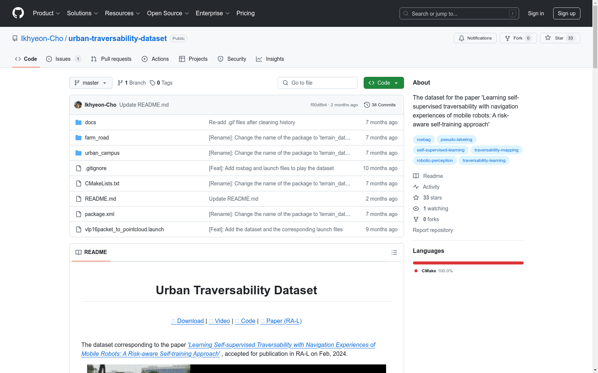This screenshot has height=373, width=598.
Task: Click the tag icon beside 0 Tags
Action: tap(152, 83)
